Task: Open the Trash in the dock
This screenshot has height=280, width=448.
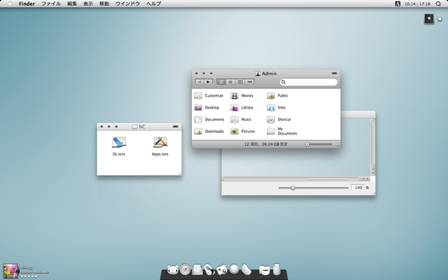Action: click(277, 269)
